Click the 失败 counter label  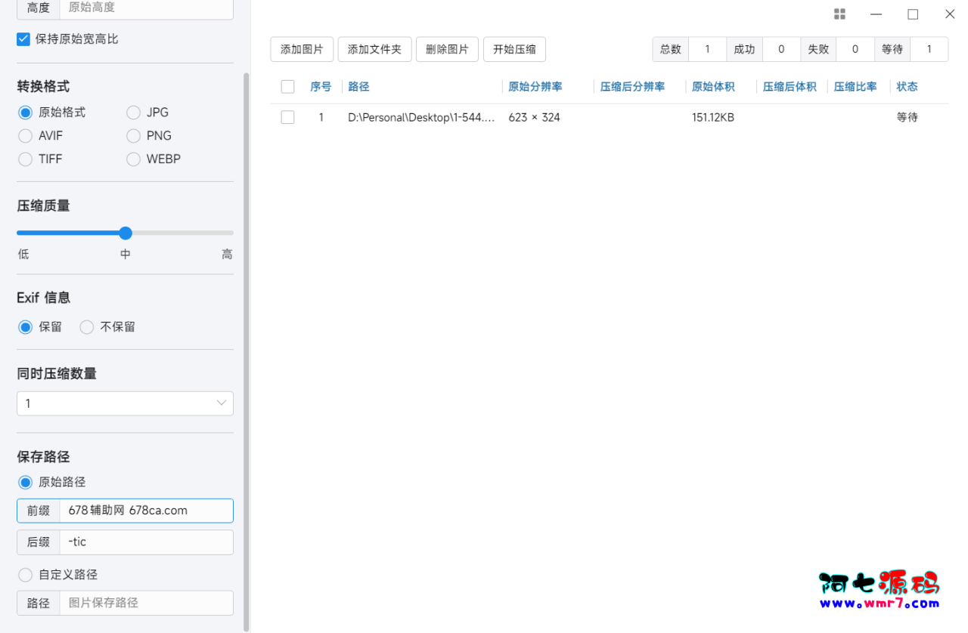point(818,49)
